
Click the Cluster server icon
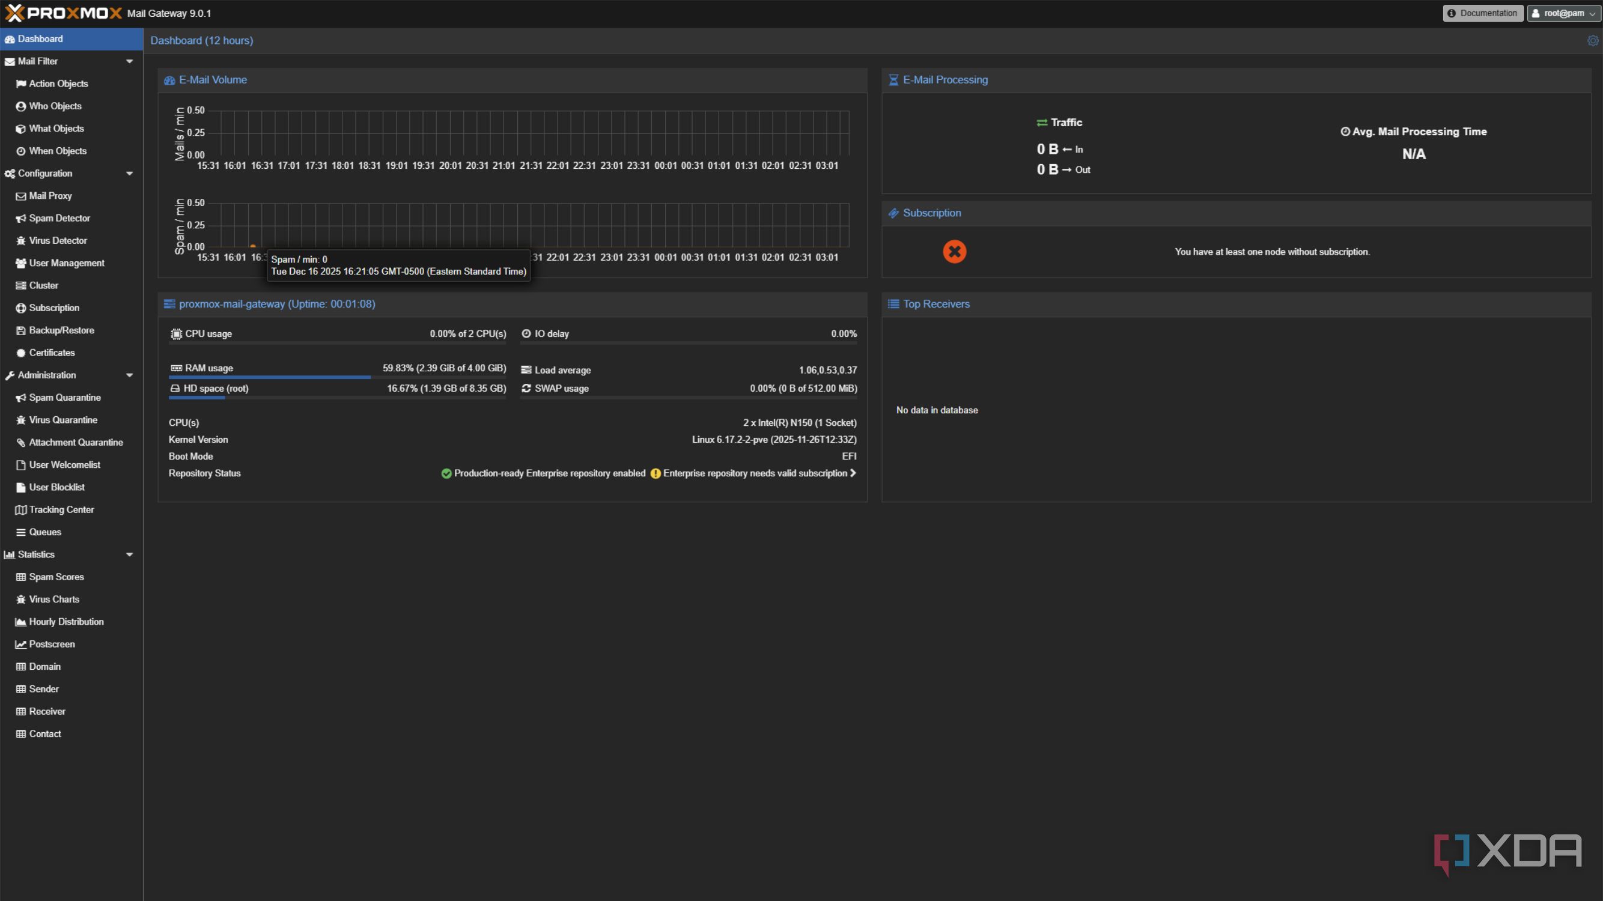(20, 285)
